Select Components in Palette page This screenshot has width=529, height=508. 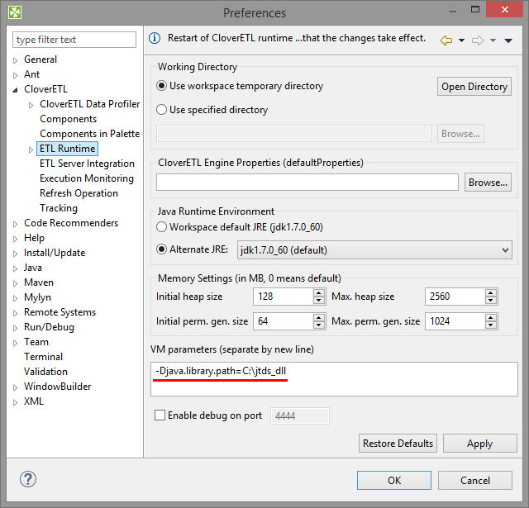point(90,134)
